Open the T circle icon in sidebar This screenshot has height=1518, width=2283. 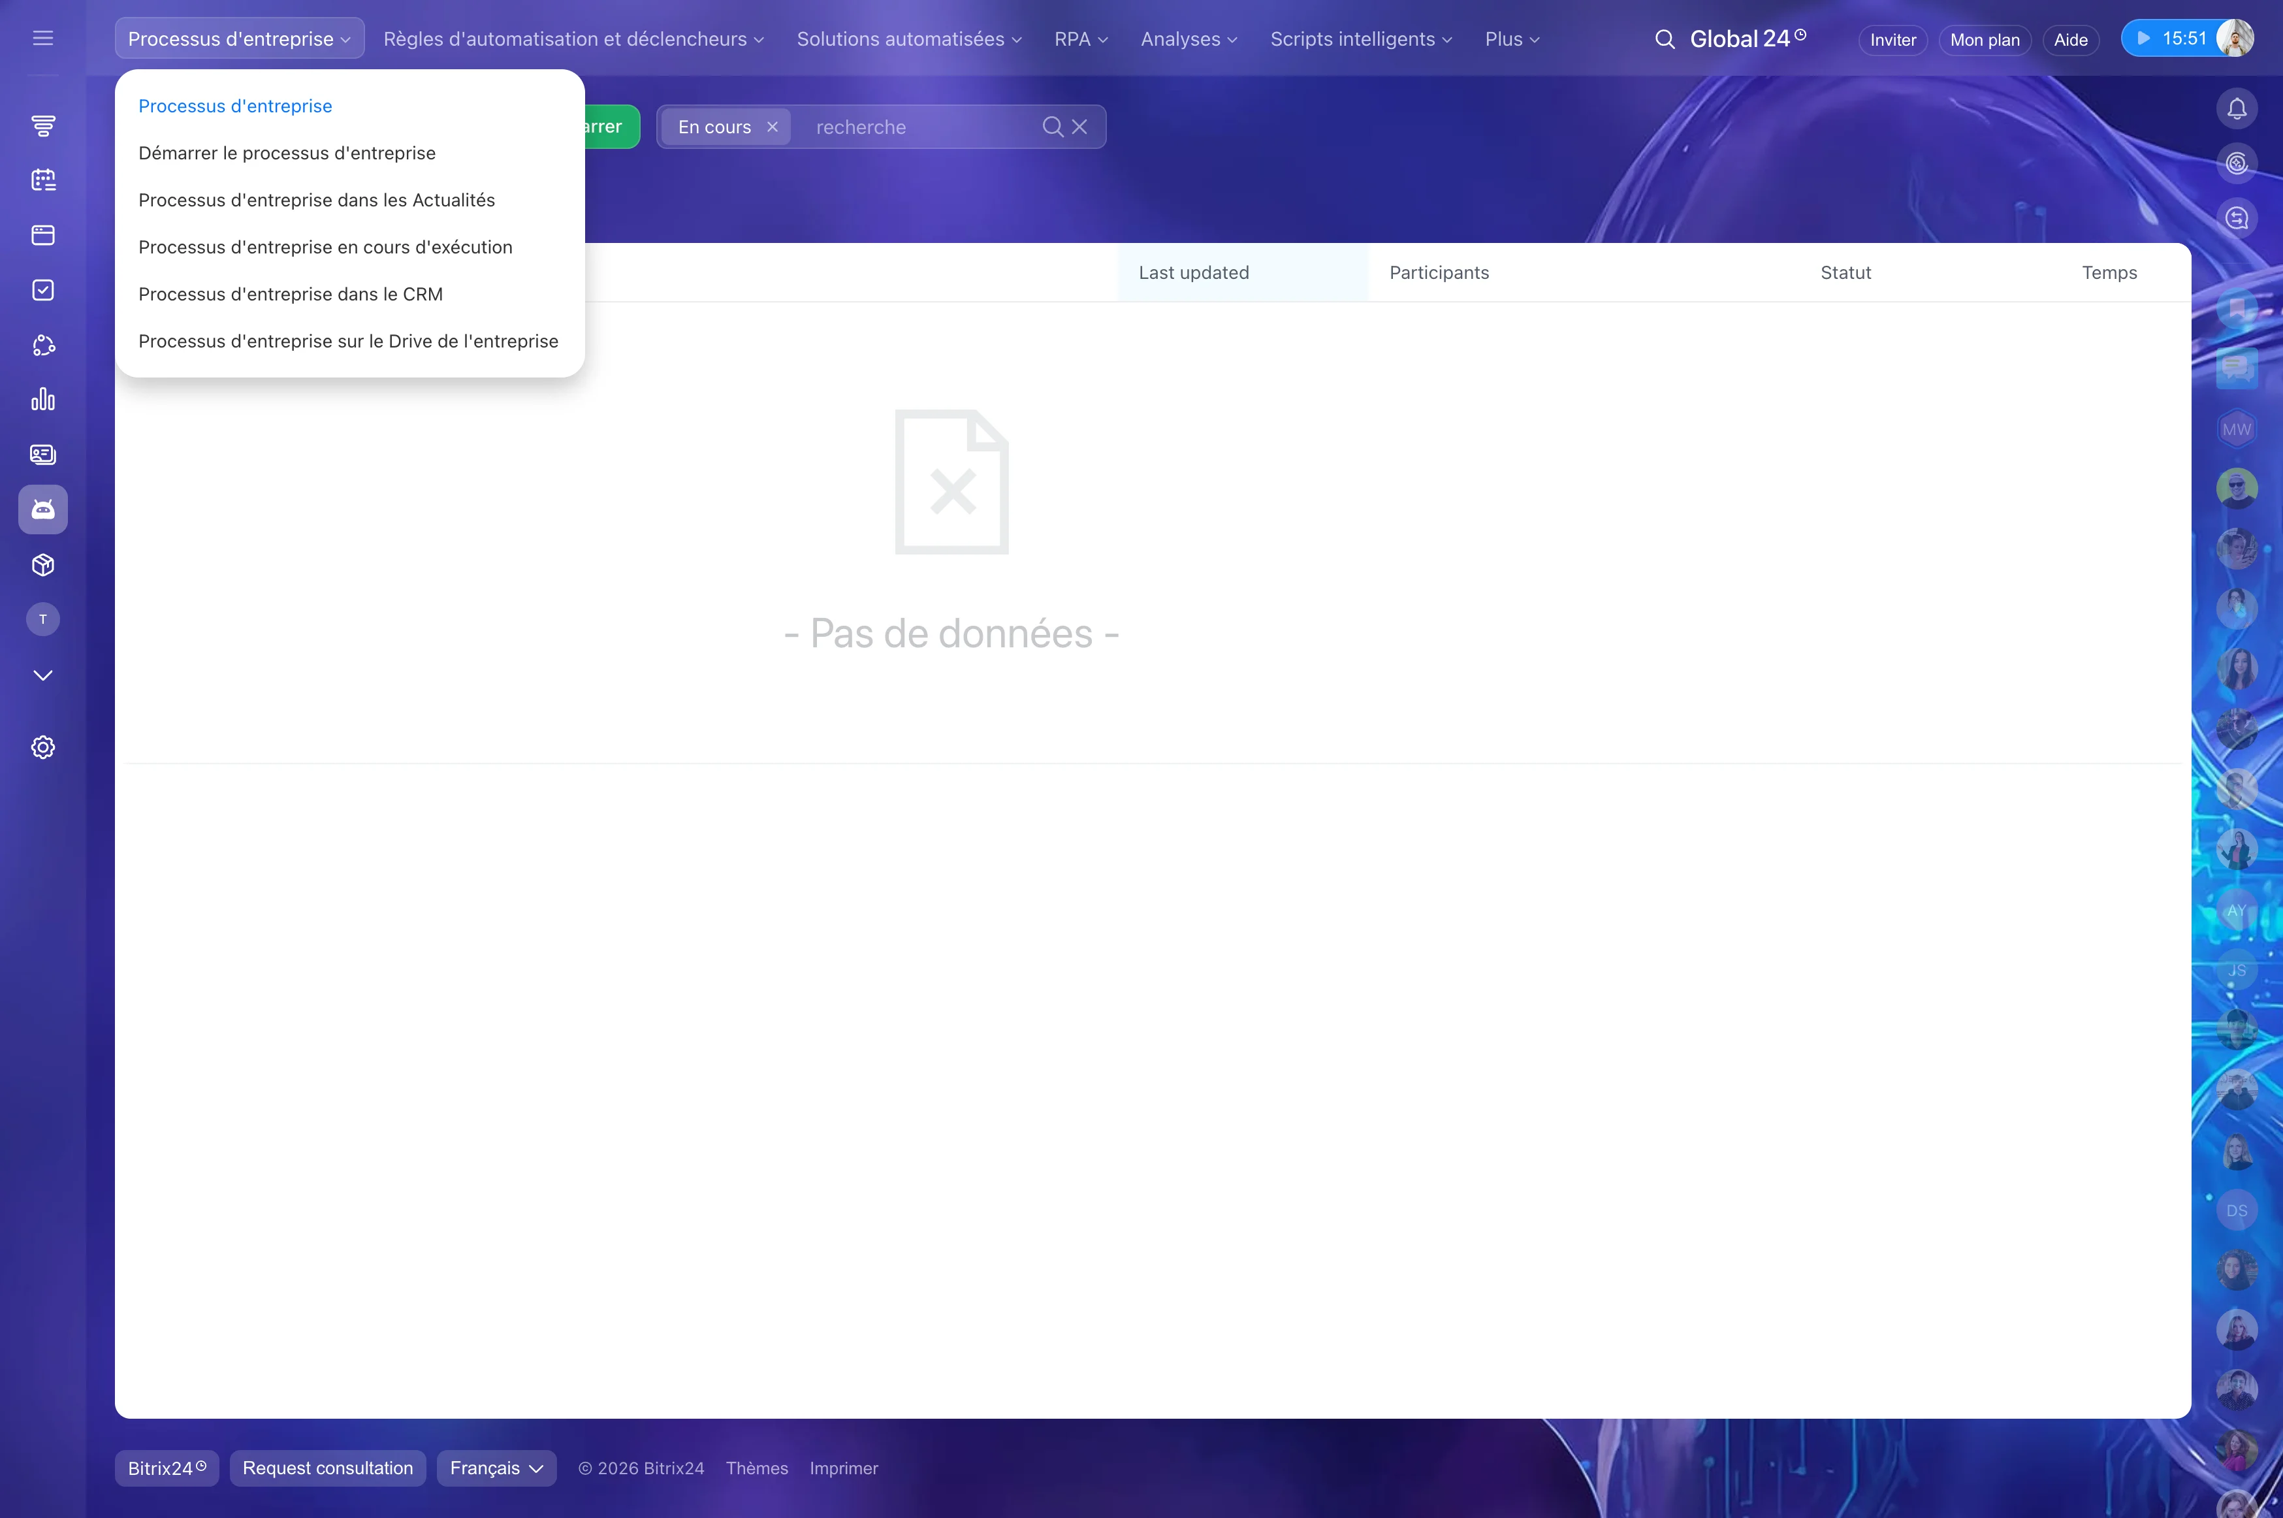tap(42, 620)
